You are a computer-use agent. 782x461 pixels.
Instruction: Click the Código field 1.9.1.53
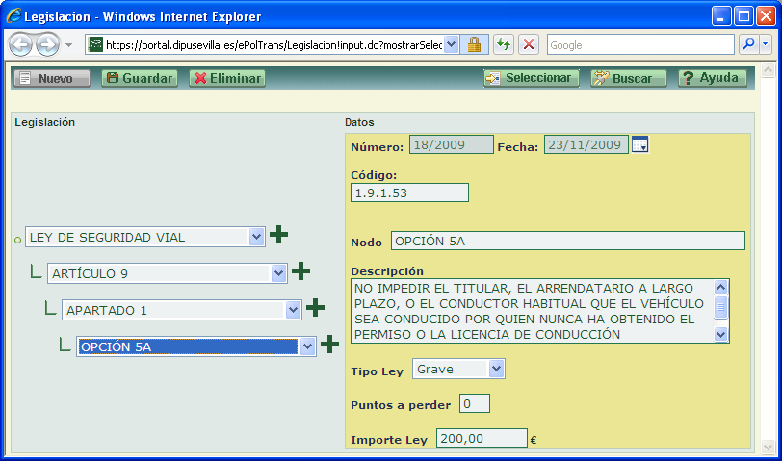[x=409, y=192]
